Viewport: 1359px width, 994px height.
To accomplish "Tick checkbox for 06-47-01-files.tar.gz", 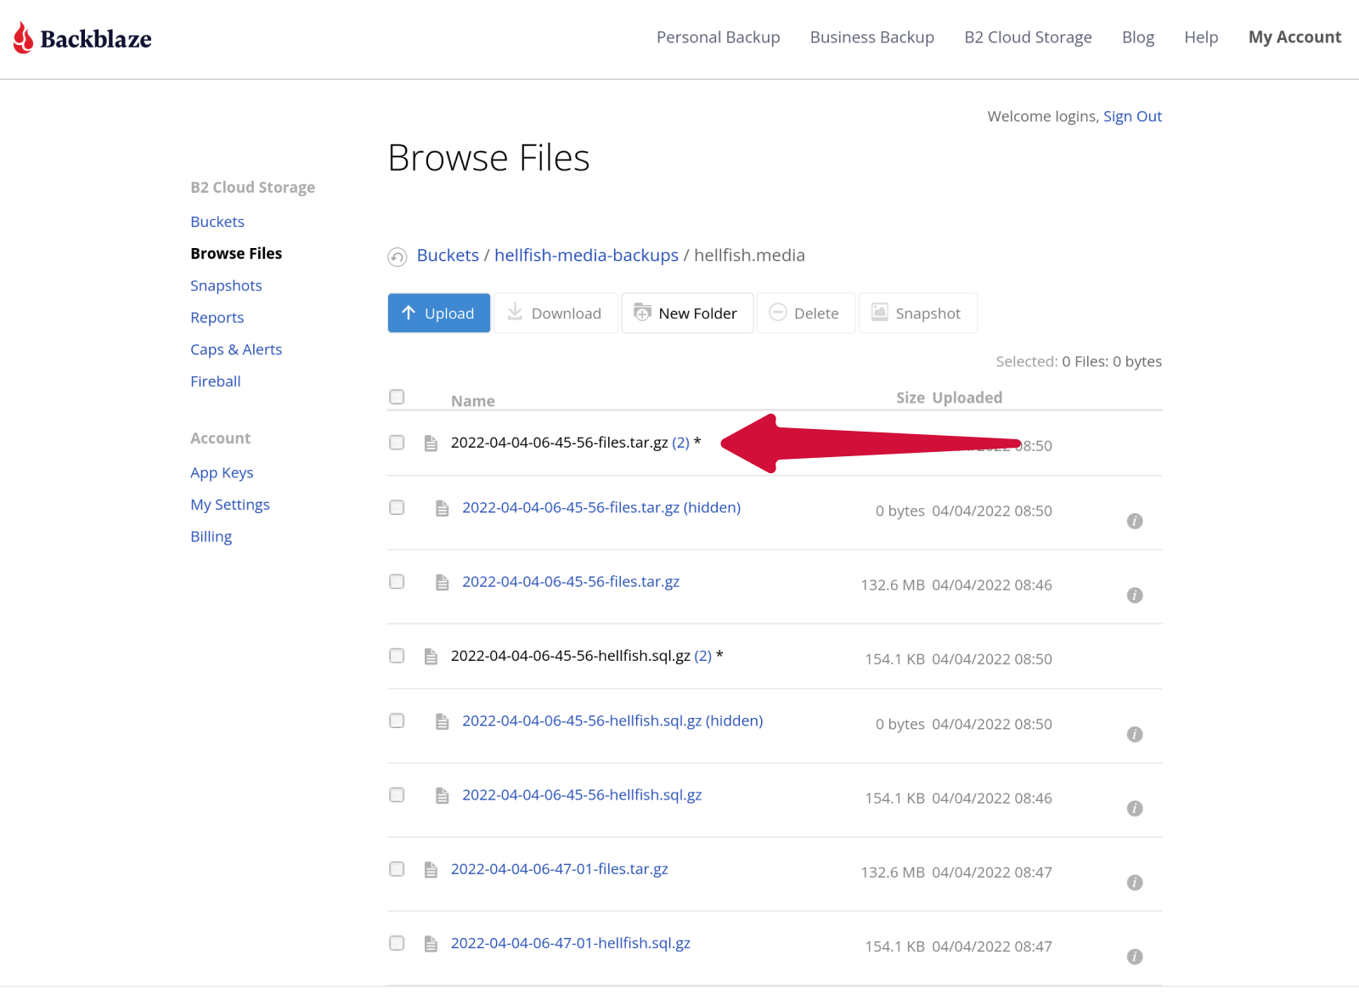I will pos(397,869).
